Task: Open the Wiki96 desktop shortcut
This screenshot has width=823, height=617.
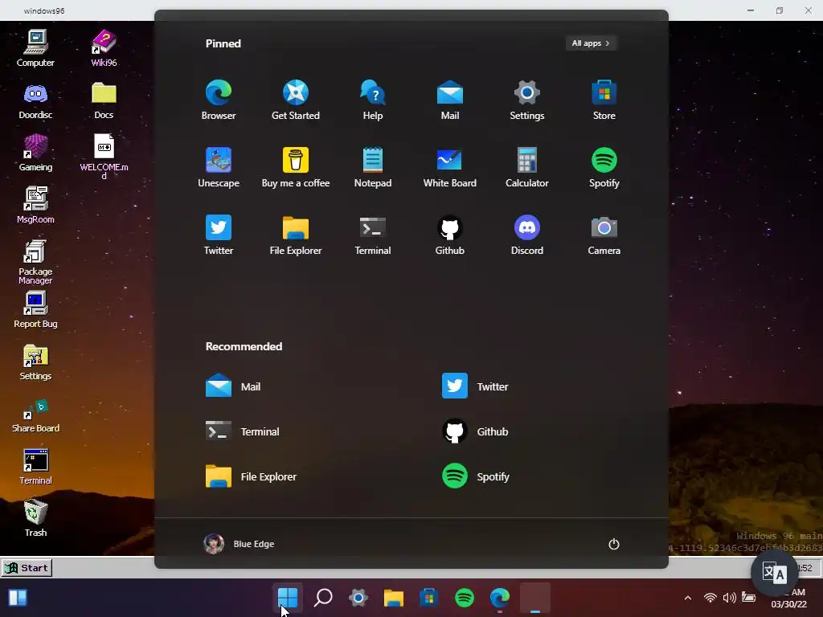Action: point(104,48)
